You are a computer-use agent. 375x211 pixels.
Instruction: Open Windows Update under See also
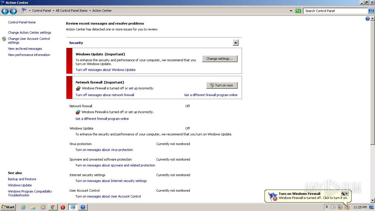point(20,185)
